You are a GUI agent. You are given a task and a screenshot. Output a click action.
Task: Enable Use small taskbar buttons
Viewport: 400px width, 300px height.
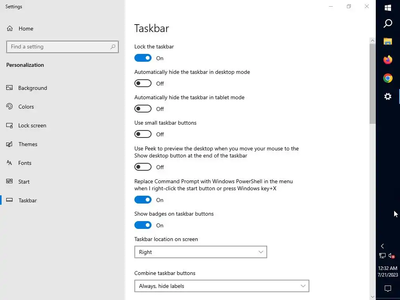(143, 134)
